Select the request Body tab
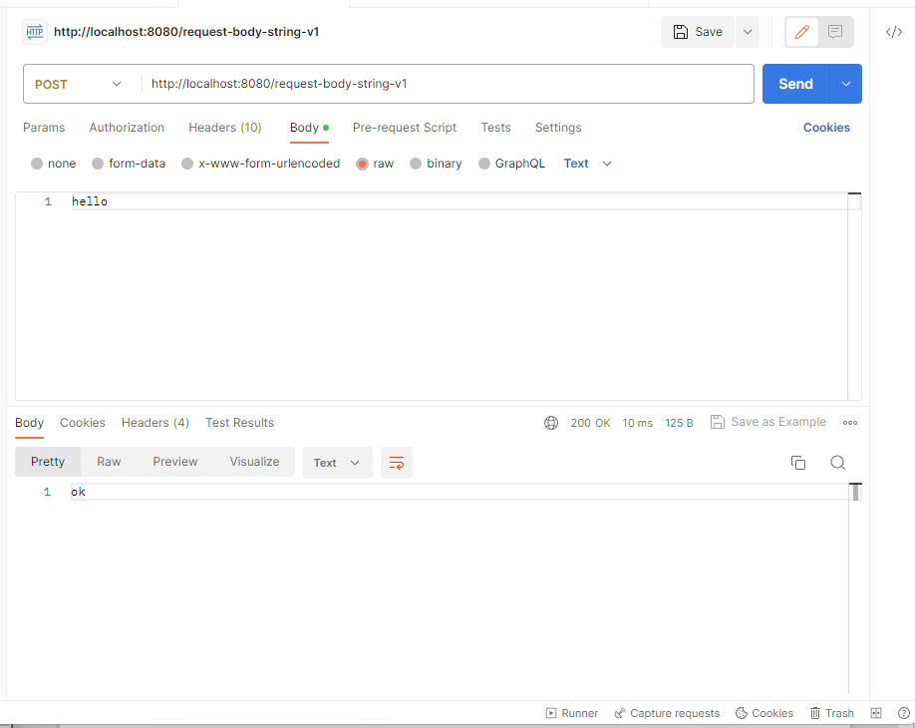 click(309, 128)
